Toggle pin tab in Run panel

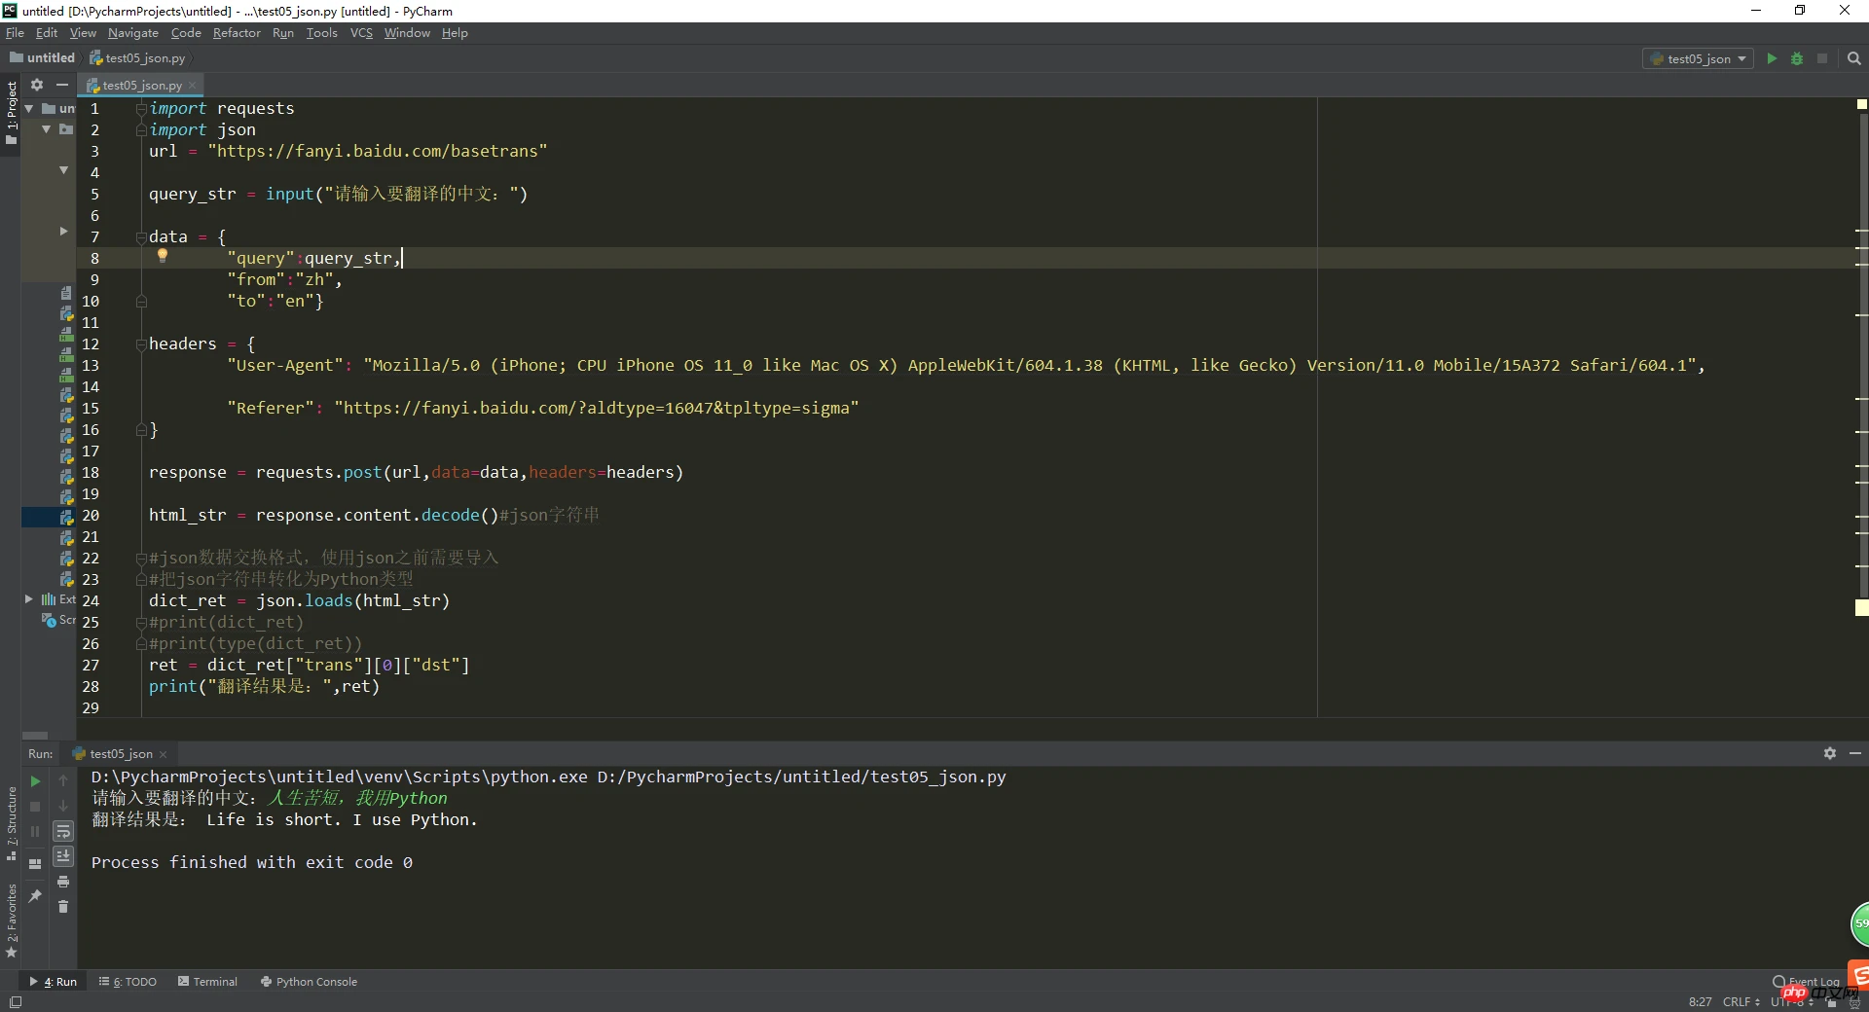coord(35,895)
